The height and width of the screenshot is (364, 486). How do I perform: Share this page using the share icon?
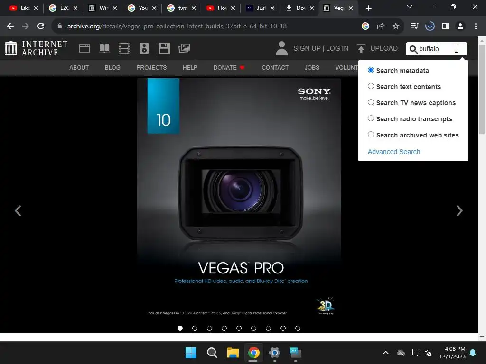coord(381,27)
